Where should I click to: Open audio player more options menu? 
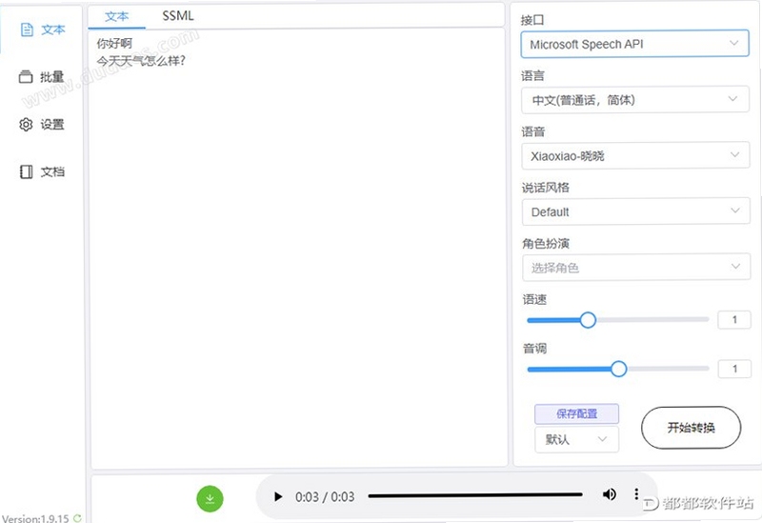636,494
